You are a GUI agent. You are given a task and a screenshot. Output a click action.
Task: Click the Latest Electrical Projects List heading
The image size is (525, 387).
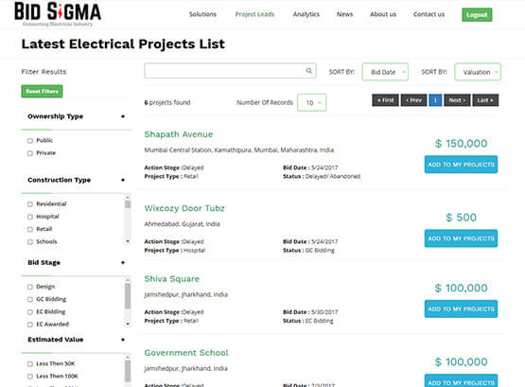coord(123,44)
